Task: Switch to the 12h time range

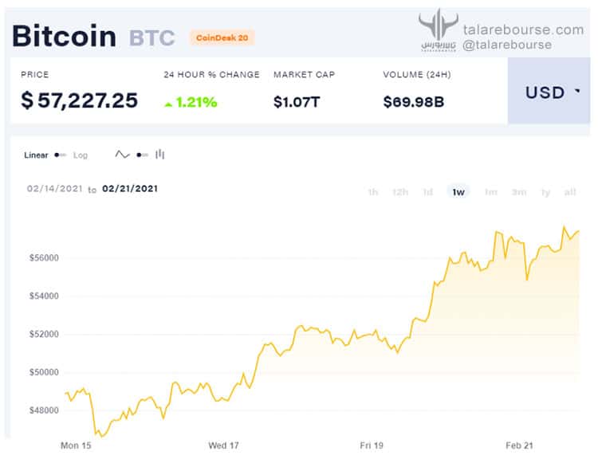Action: pyautogui.click(x=400, y=192)
